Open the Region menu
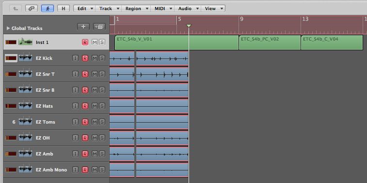 (136, 9)
